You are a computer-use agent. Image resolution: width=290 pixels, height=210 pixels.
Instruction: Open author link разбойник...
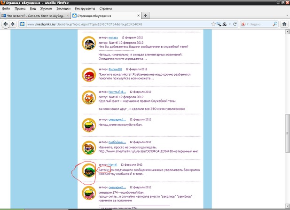tap(117, 142)
